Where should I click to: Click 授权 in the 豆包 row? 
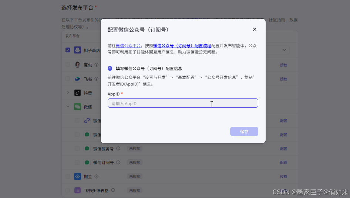pyautogui.click(x=283, y=65)
